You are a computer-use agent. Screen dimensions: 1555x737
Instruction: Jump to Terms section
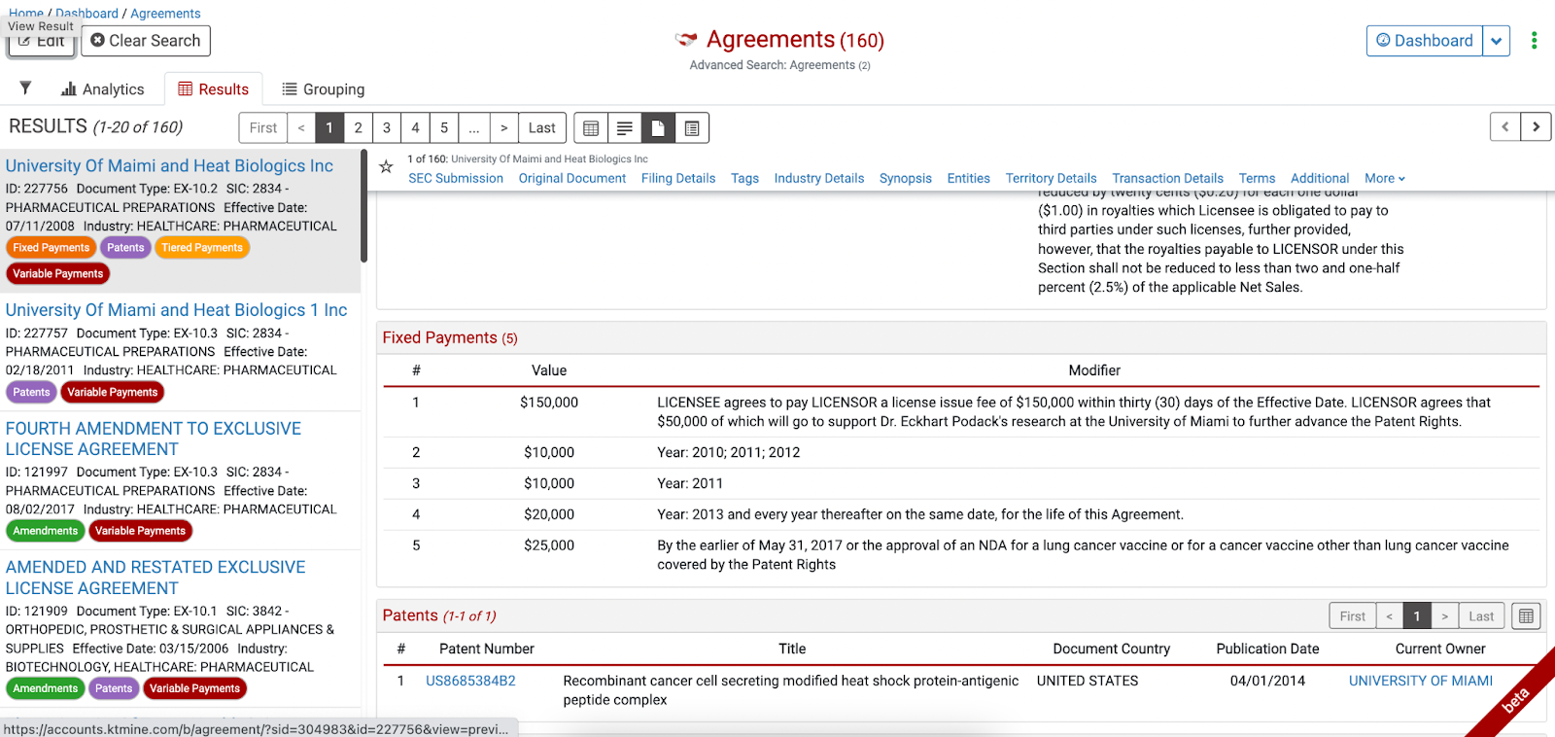(1257, 179)
